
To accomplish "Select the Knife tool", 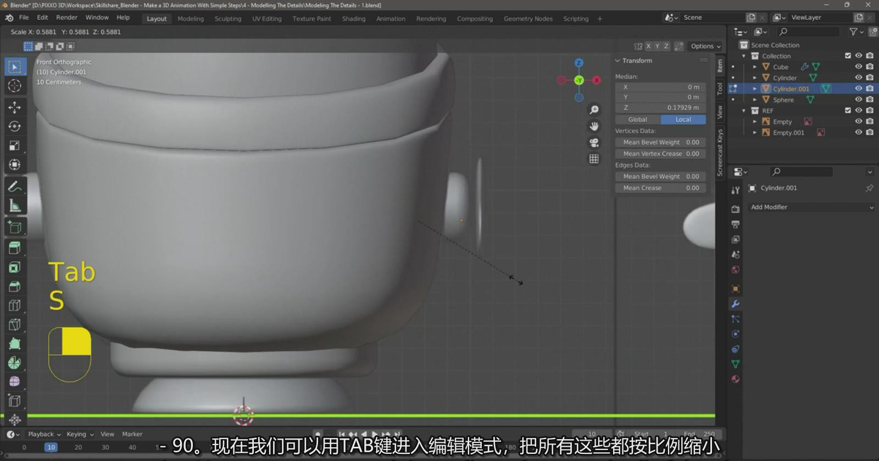I will 15,325.
